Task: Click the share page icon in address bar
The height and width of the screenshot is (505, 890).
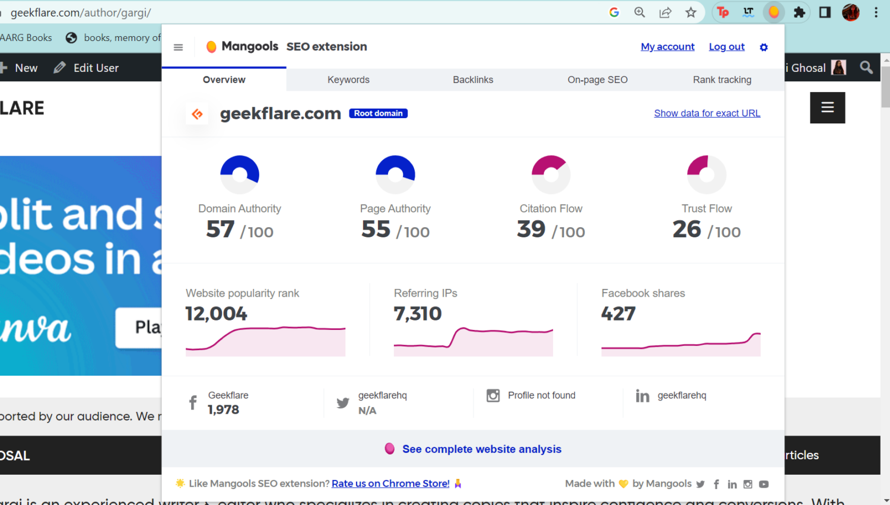Action: coord(665,12)
